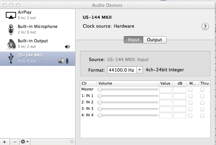Screen dimensions: 216x145
Task: Switch to the Input tab
Action: click(134, 40)
